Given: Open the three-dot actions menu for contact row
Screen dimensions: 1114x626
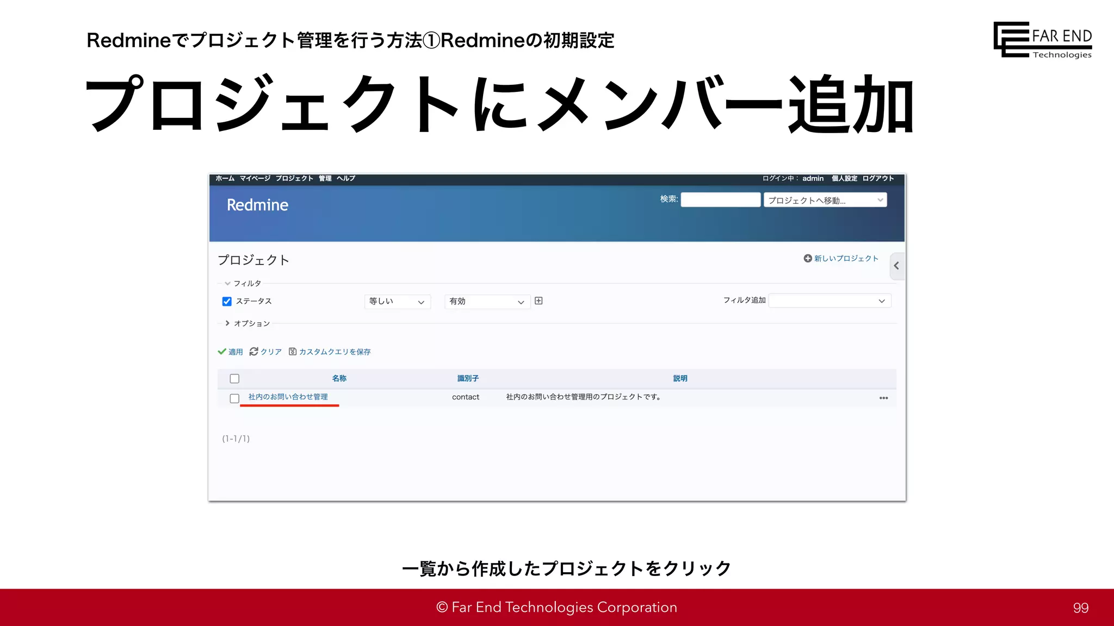Looking at the screenshot, I should pos(883,398).
